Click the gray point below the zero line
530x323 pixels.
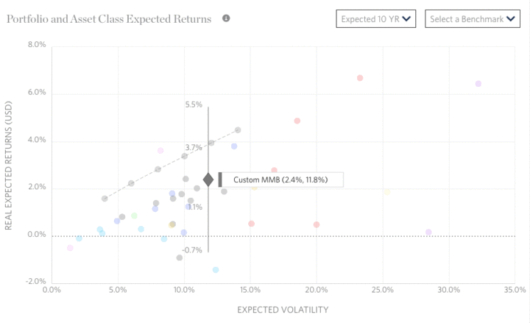pyautogui.click(x=180, y=258)
